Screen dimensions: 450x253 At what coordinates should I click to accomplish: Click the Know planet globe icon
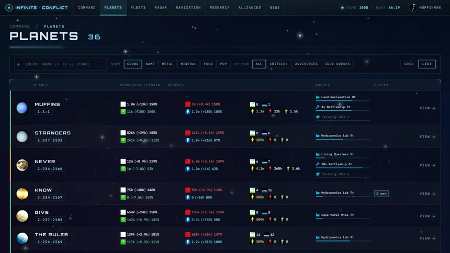(x=22, y=193)
